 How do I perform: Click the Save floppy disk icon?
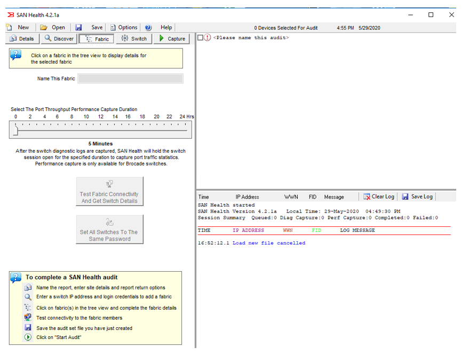pos(78,27)
